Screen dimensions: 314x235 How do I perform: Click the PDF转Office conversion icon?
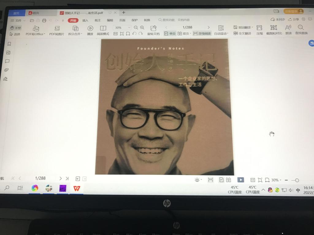(36, 28)
